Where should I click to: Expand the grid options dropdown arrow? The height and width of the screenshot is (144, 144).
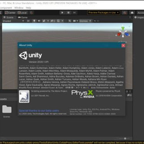tap(62, 21)
